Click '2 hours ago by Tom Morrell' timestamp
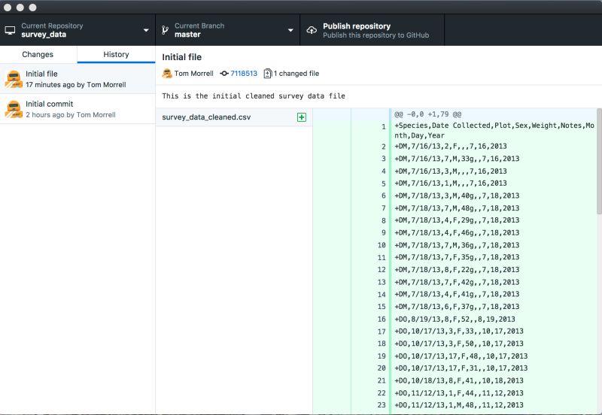602x415 pixels. click(x=71, y=115)
